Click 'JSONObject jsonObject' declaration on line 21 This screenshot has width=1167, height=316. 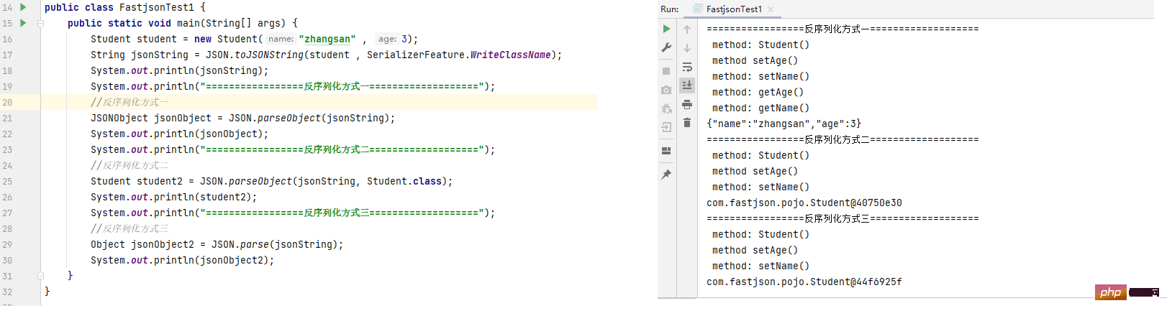click(x=151, y=118)
